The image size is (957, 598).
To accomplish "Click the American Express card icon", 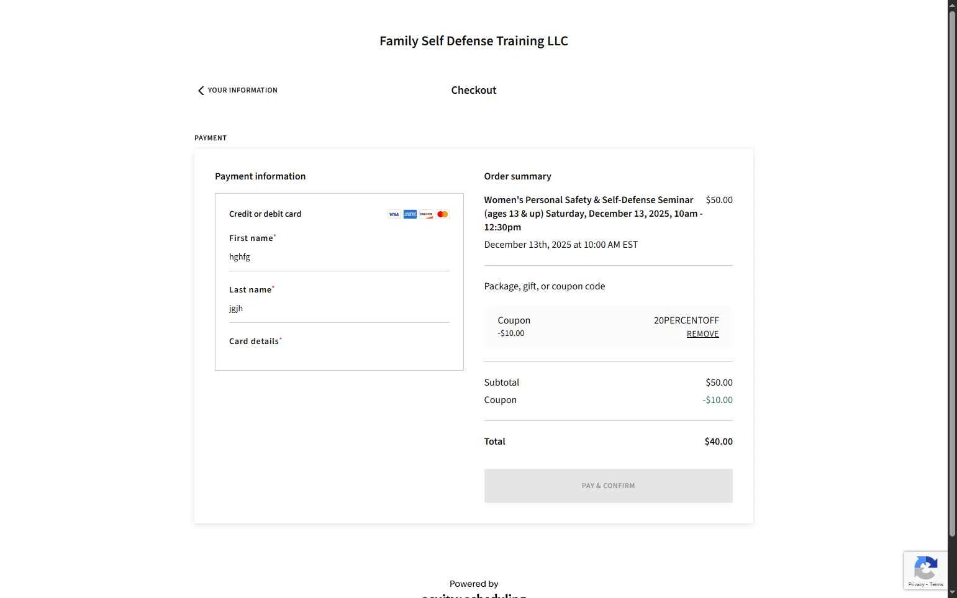I will pyautogui.click(x=410, y=214).
